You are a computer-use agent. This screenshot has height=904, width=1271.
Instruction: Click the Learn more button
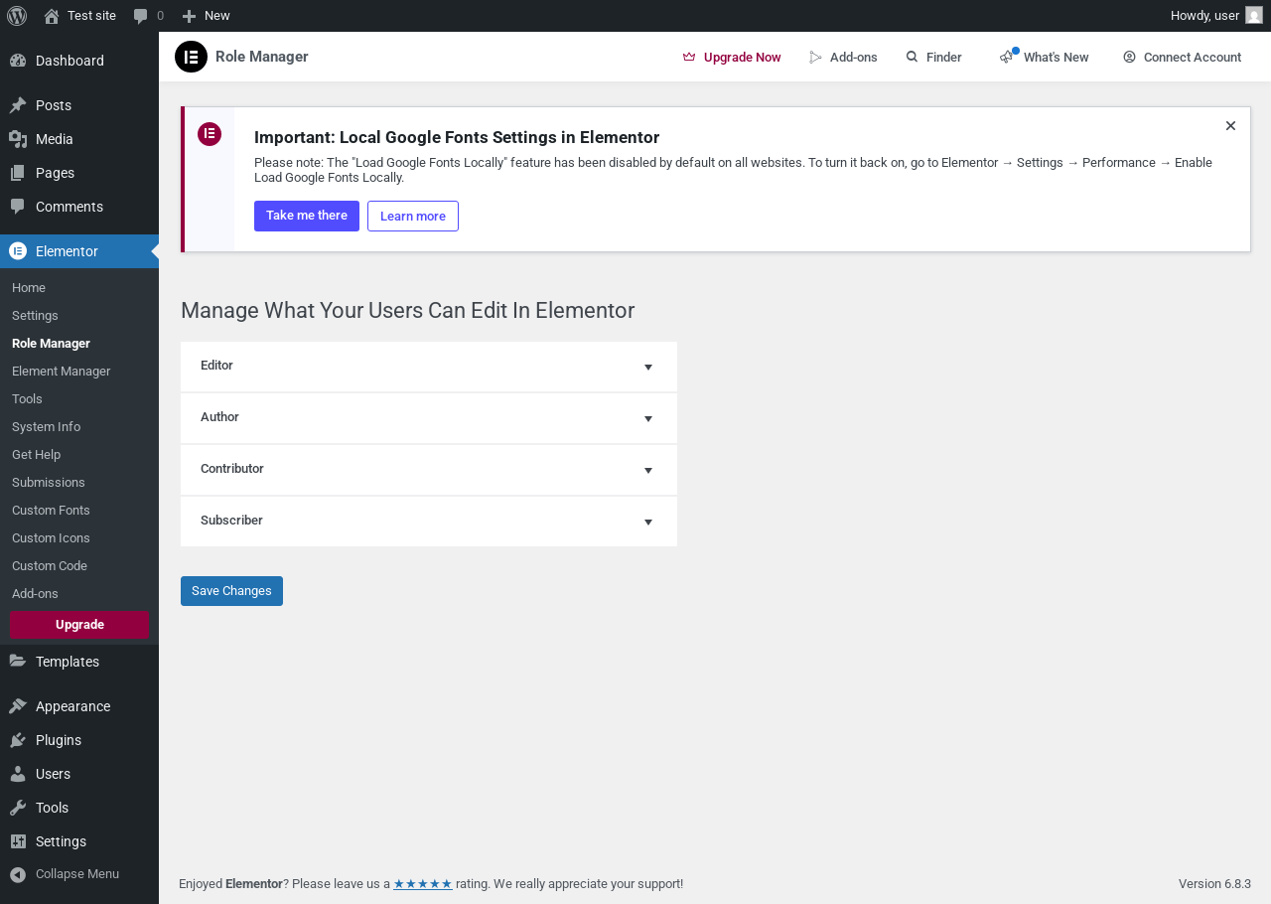[x=413, y=216]
